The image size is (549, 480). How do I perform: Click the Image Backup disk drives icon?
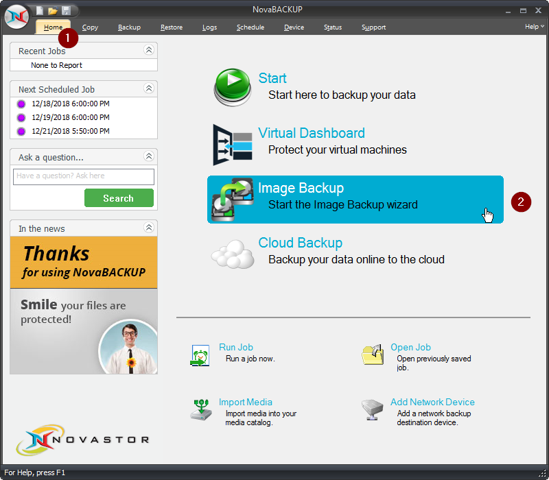[x=233, y=200]
